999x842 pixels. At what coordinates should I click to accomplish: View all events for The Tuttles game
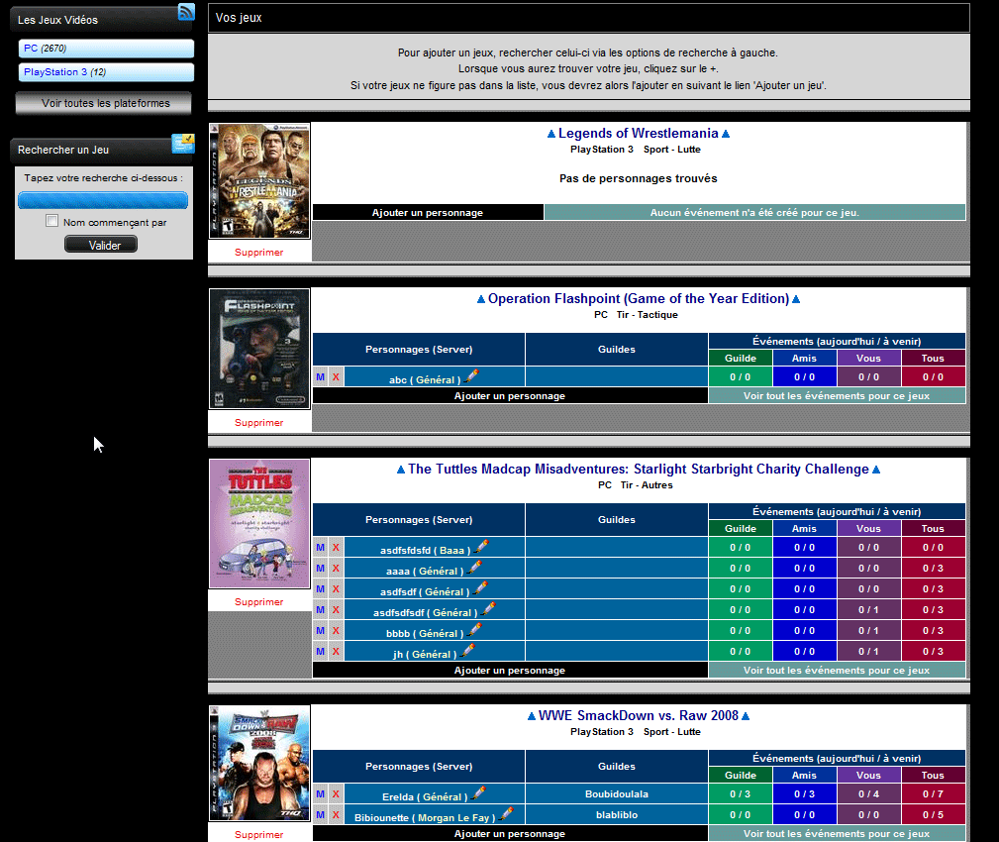(837, 670)
